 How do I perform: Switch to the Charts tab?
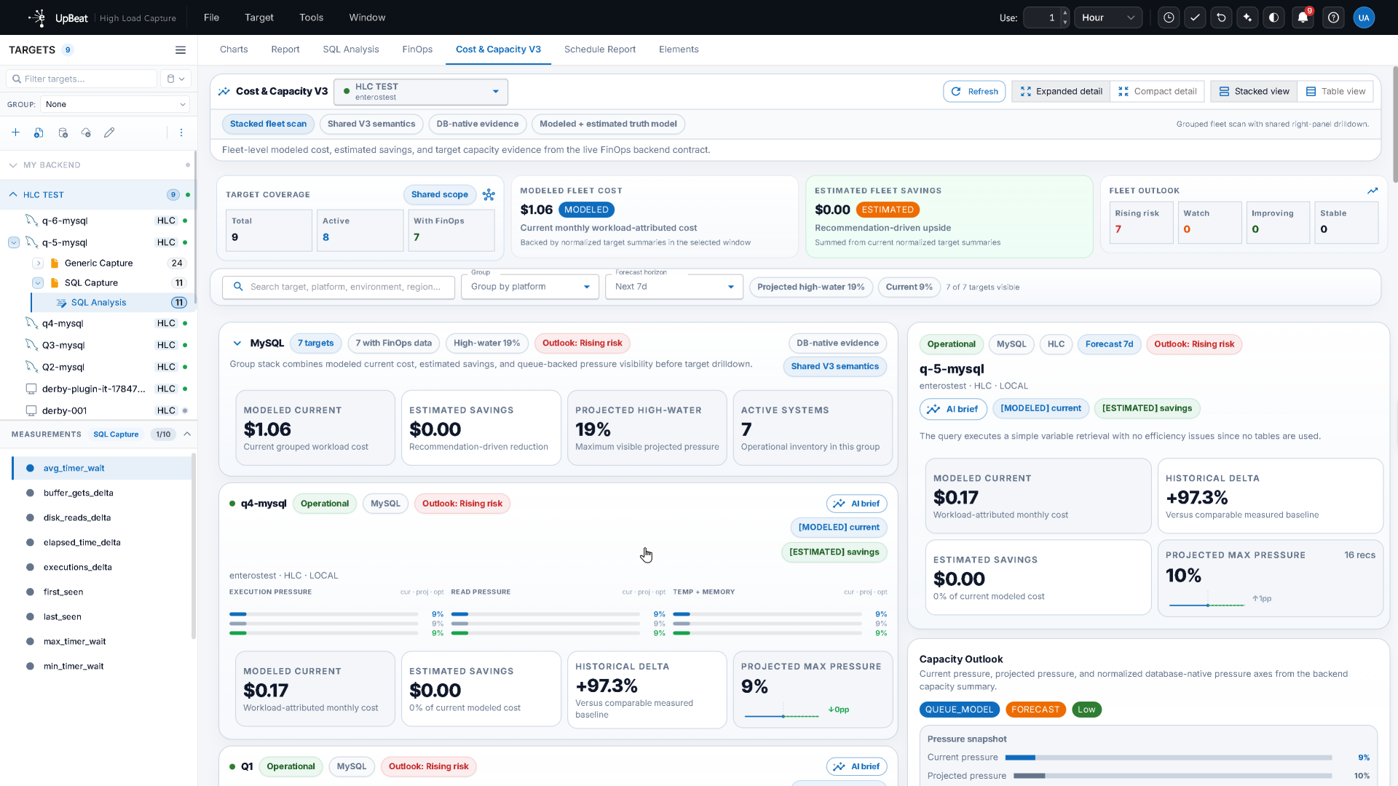(234, 49)
